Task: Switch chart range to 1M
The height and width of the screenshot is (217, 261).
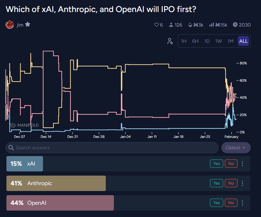Action: (231, 41)
